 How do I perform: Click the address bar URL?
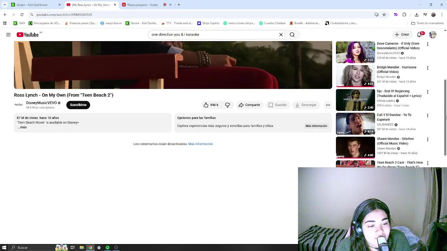point(64,15)
